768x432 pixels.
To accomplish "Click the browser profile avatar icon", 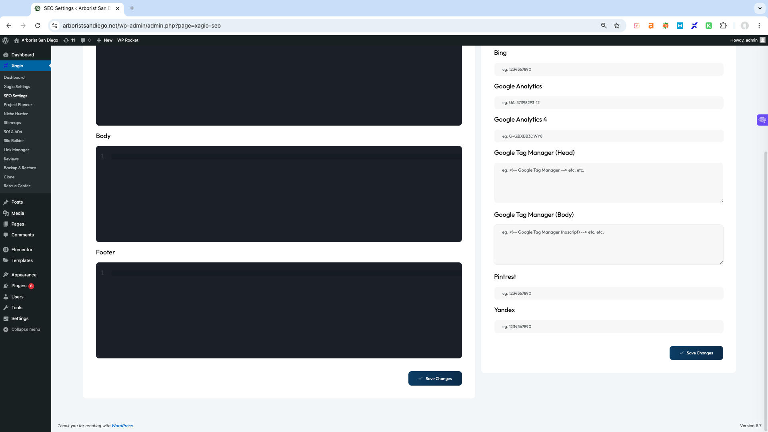I will click(744, 26).
